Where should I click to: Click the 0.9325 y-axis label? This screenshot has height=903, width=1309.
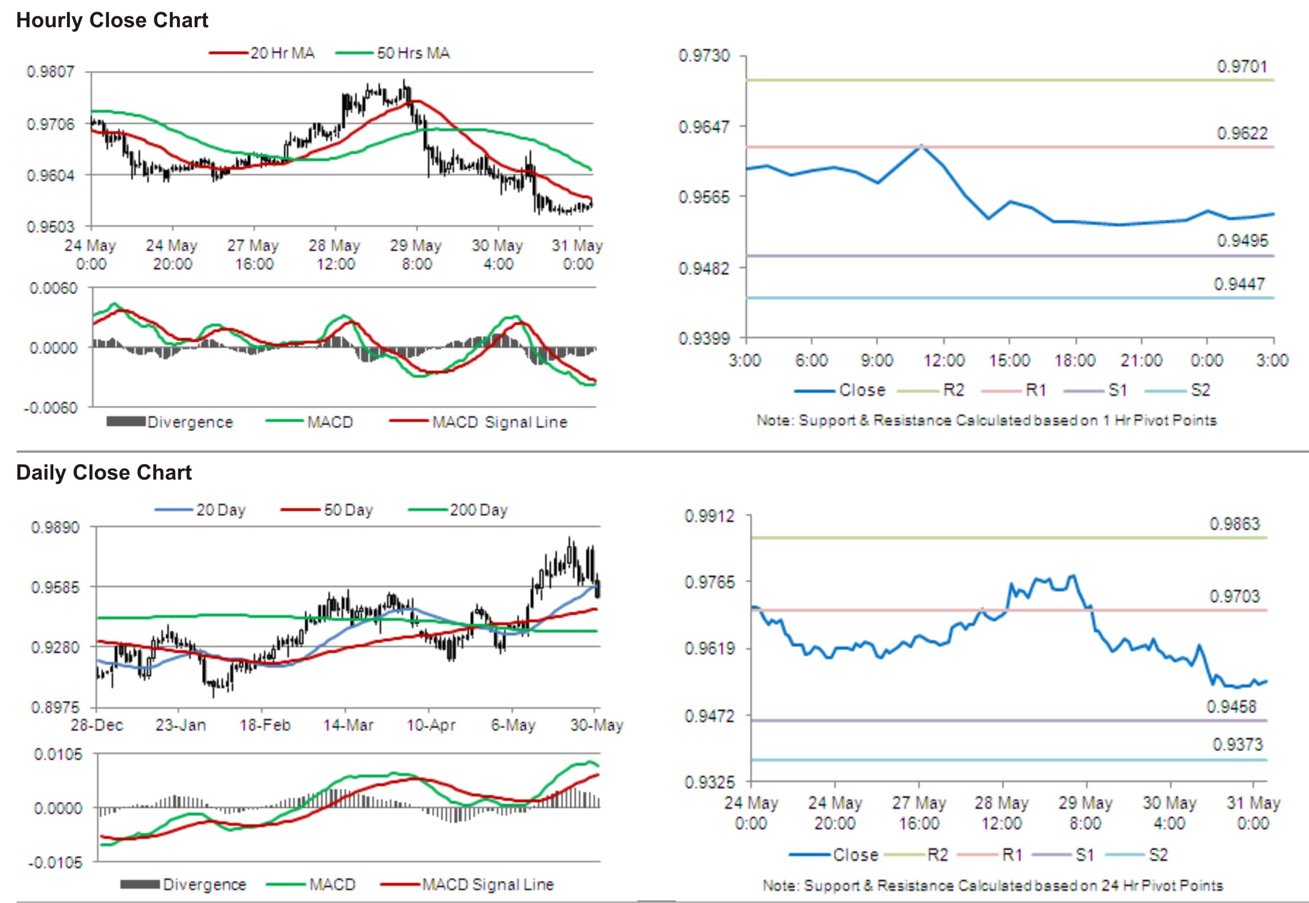click(710, 783)
